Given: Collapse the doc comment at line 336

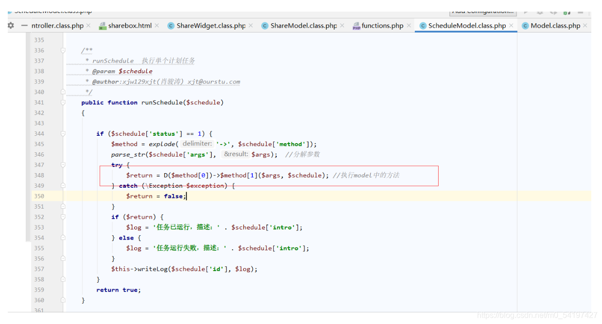Looking at the screenshot, I should 63,50.
